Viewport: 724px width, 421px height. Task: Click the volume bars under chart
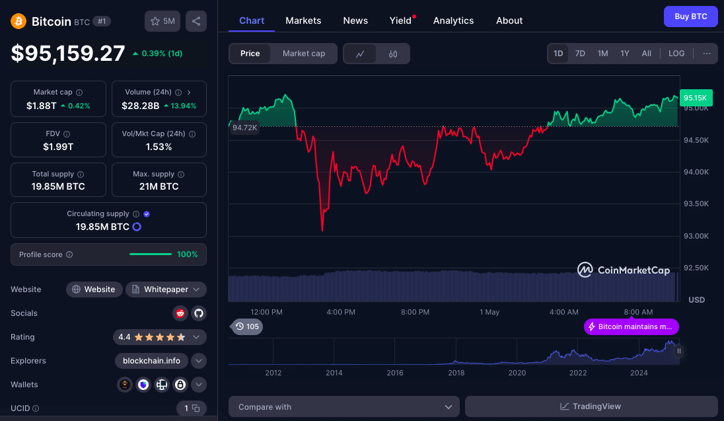click(x=453, y=287)
